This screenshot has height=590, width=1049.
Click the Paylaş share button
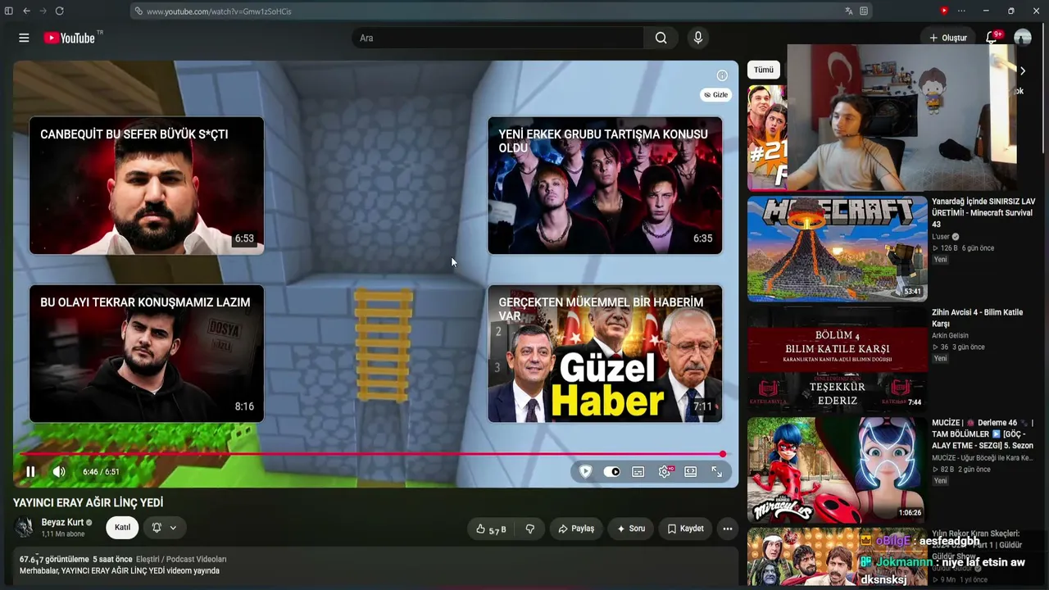576,529
